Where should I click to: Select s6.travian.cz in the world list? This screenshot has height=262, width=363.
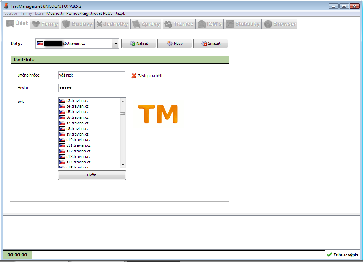(89, 117)
